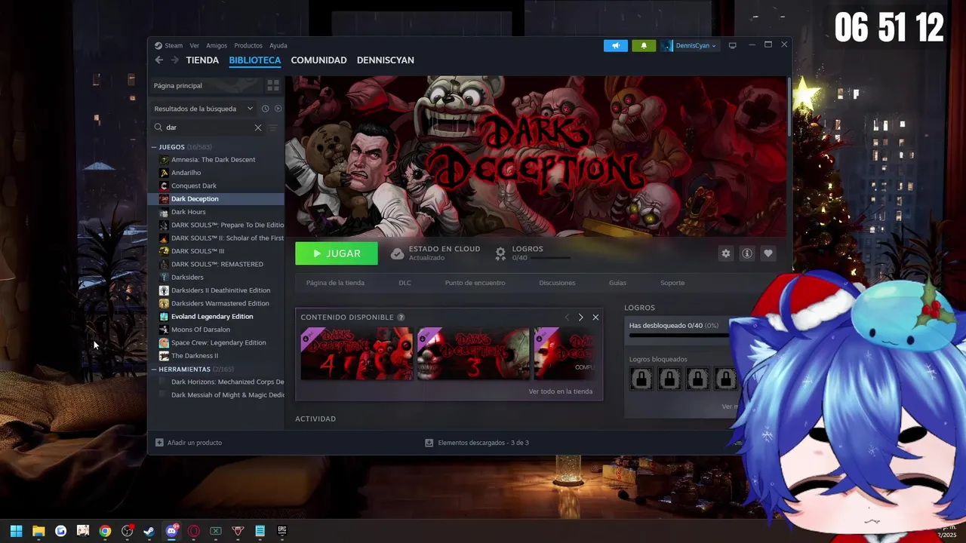Open the Resultados de la búsqueda dropdown
Image resolution: width=966 pixels, height=543 pixels.
(203, 109)
